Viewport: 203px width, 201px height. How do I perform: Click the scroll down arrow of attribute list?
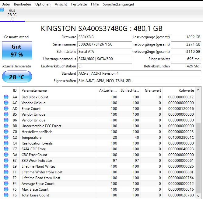198,196
